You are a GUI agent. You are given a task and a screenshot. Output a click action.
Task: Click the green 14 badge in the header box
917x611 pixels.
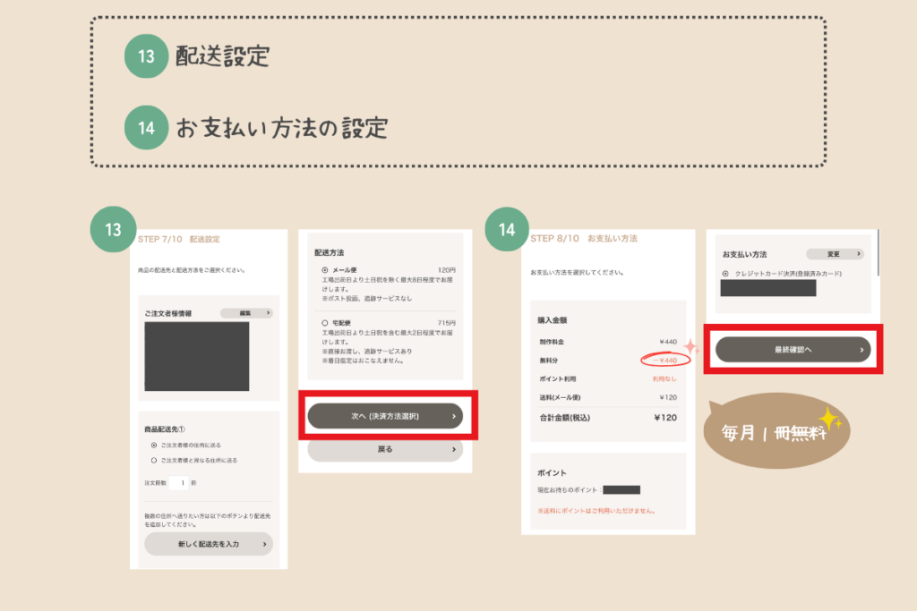pyautogui.click(x=146, y=128)
